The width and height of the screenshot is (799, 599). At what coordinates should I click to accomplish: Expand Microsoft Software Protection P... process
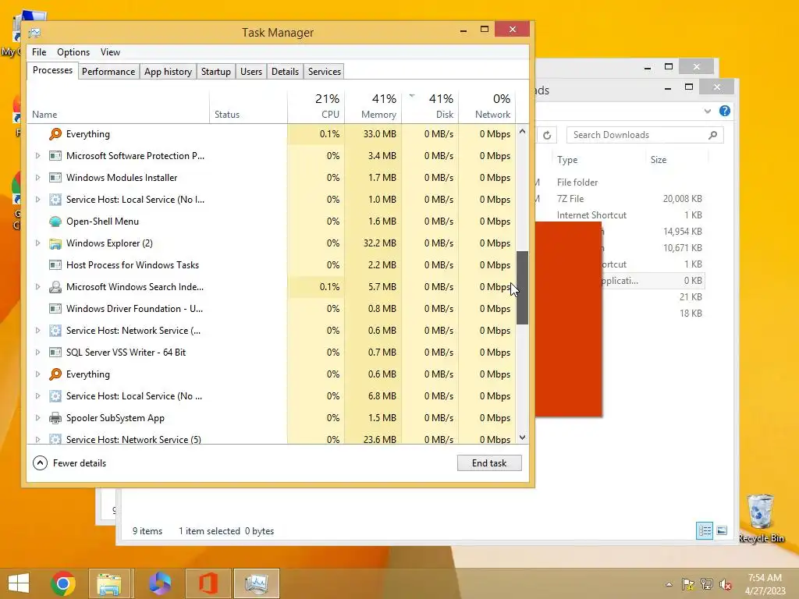click(37, 156)
